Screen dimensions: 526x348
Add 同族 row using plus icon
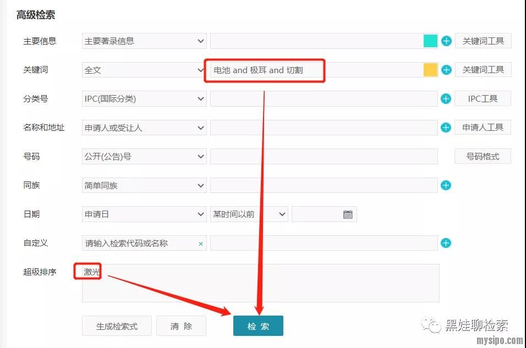click(446, 185)
